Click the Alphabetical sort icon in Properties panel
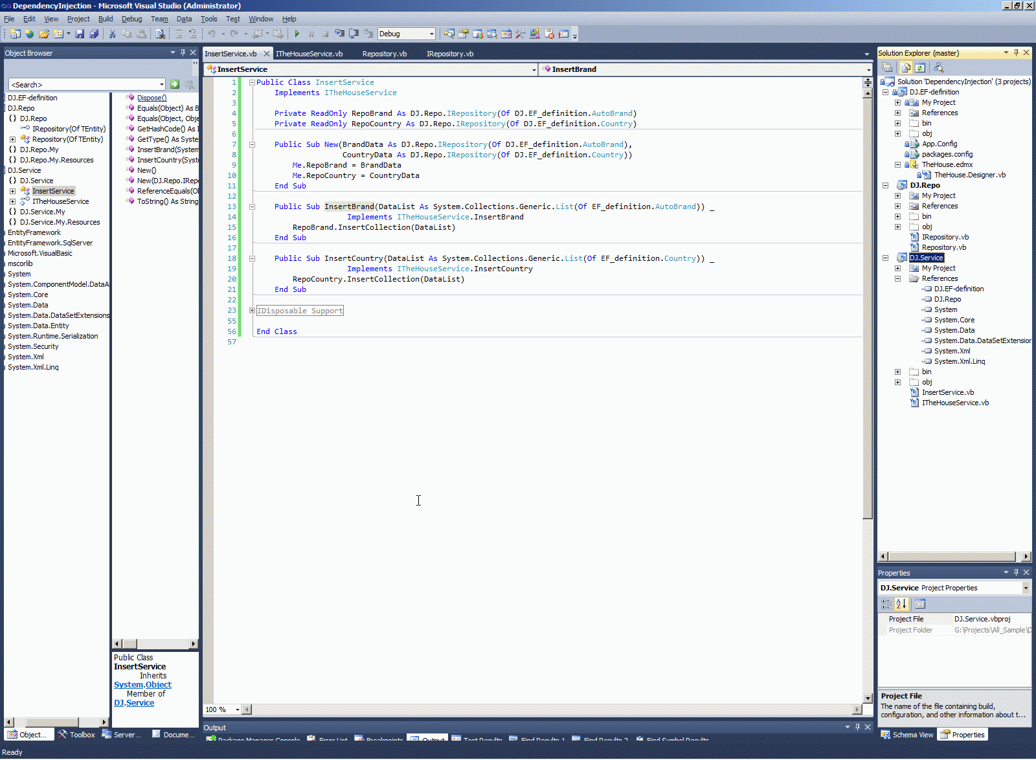This screenshot has height=760, width=1036. (x=901, y=604)
